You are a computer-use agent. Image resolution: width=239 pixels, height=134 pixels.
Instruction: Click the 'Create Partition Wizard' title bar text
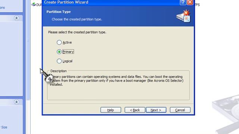click(x=66, y=2)
